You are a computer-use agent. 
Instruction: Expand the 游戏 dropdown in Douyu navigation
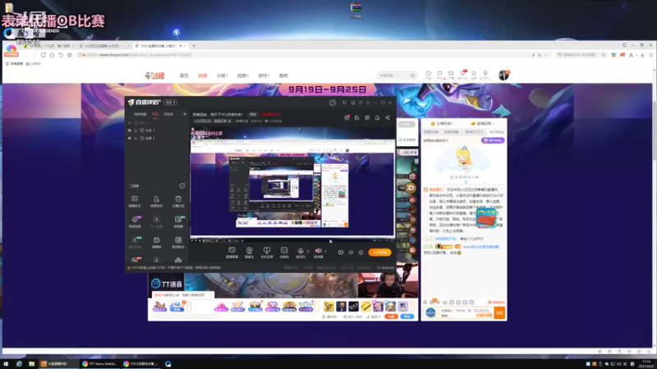pyautogui.click(x=263, y=75)
